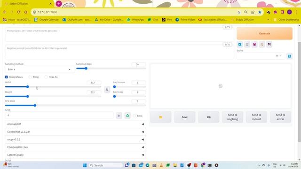Click into the Negative prompt text box
The width and height of the screenshot is (301, 169).
[x=119, y=52]
